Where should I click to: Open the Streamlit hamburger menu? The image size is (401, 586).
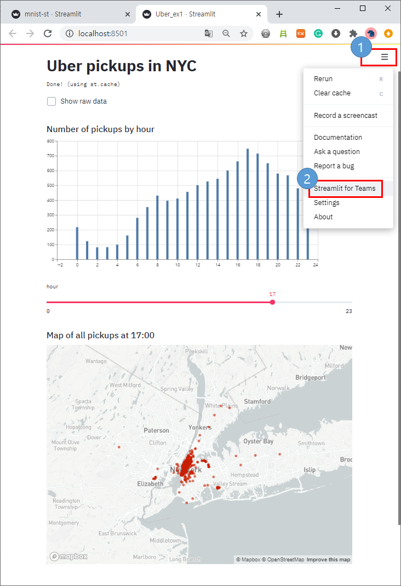[x=384, y=57]
